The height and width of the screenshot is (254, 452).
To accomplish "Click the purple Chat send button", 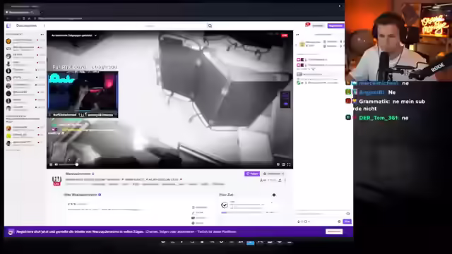I will [347, 222].
